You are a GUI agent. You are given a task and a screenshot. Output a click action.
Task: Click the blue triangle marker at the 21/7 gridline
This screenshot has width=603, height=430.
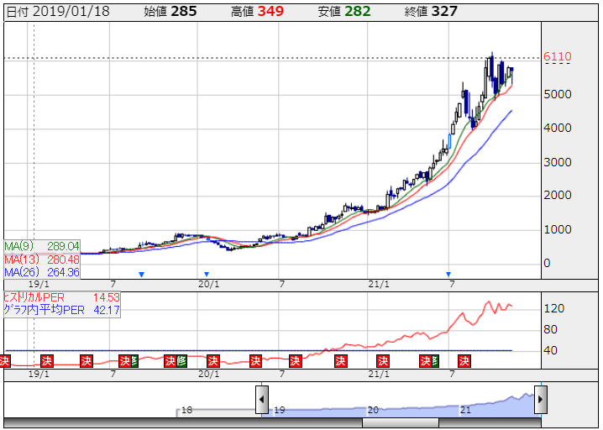point(448,275)
